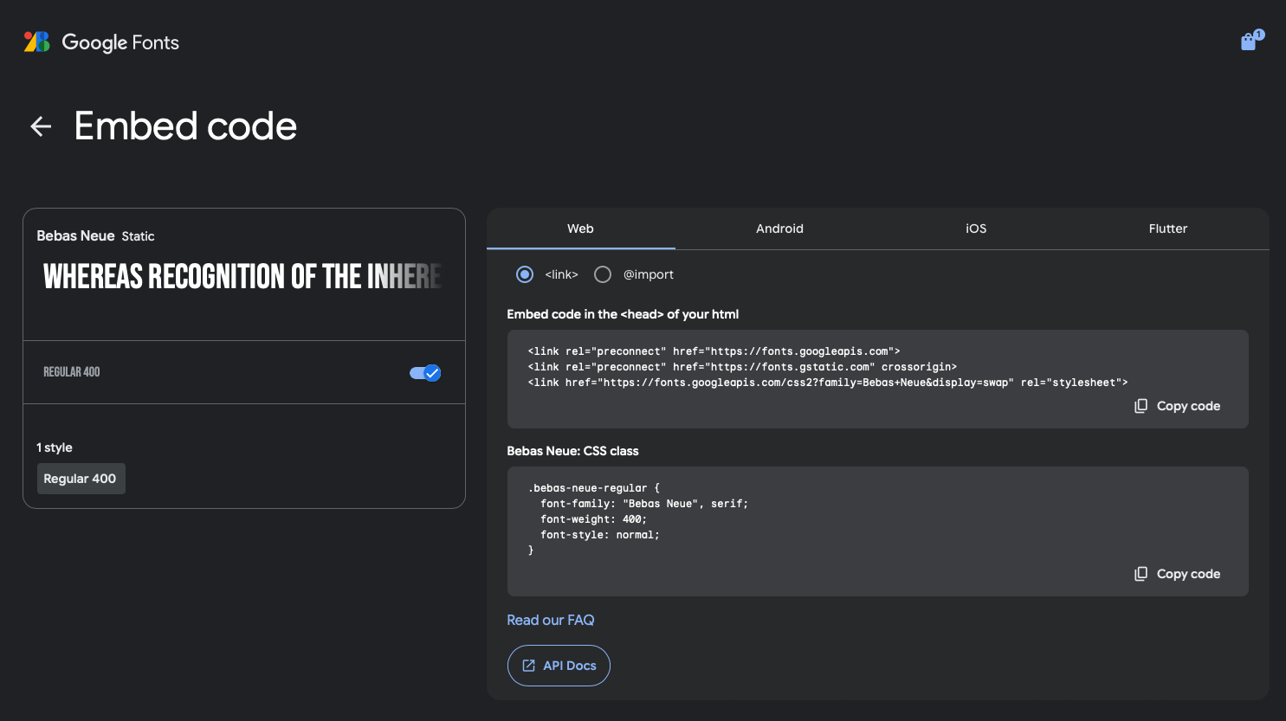The image size is (1286, 721).
Task: Click the font preview sample text
Action: click(242, 277)
